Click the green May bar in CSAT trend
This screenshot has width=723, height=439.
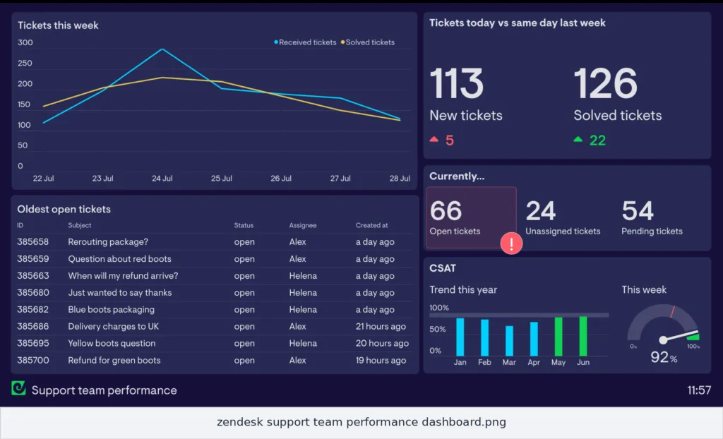click(x=558, y=337)
